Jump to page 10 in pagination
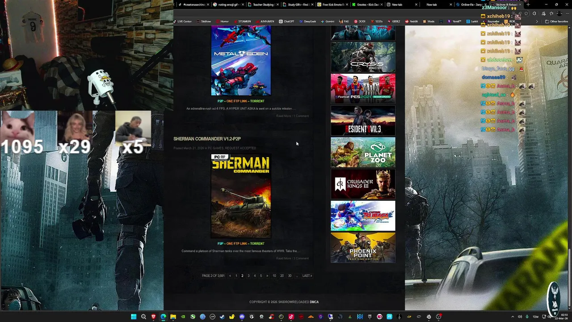The height and width of the screenshot is (322, 572). coord(274,275)
